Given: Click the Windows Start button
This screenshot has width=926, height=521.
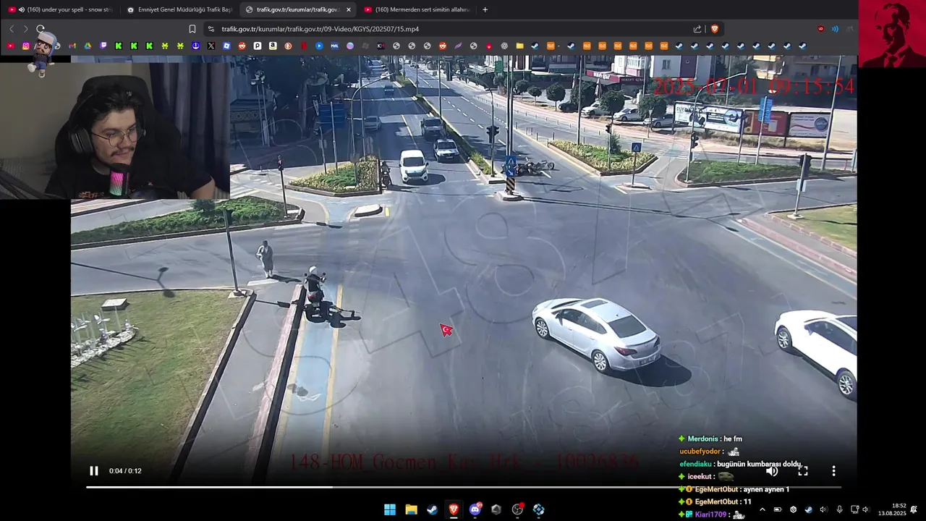Looking at the screenshot, I should 390,509.
